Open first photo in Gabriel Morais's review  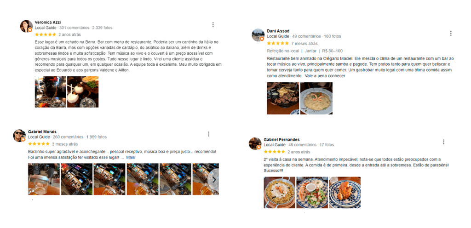pyautogui.click(x=44, y=179)
